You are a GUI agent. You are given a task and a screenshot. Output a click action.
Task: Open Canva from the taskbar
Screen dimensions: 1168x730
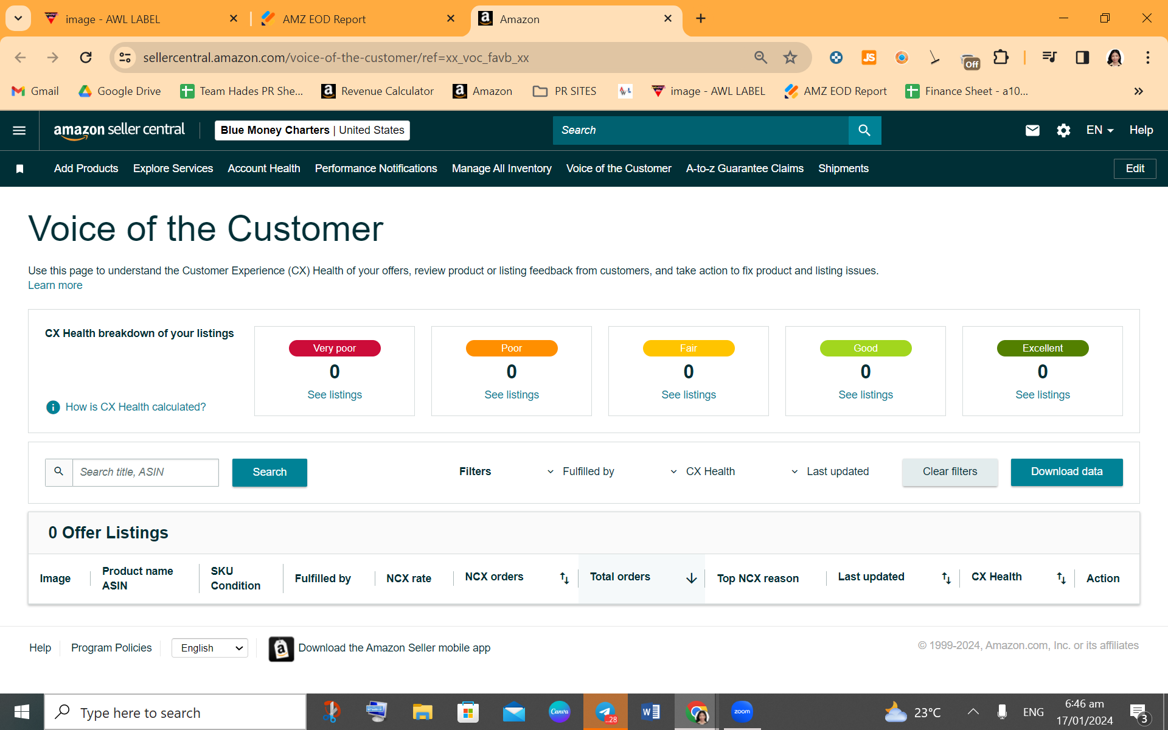click(559, 712)
